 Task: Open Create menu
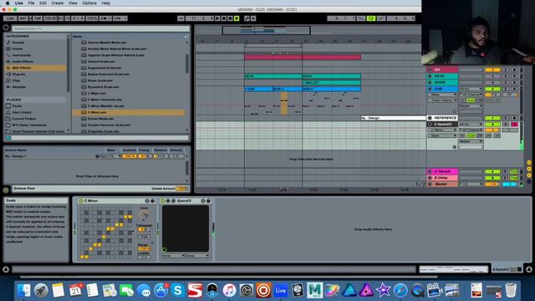[58, 3]
